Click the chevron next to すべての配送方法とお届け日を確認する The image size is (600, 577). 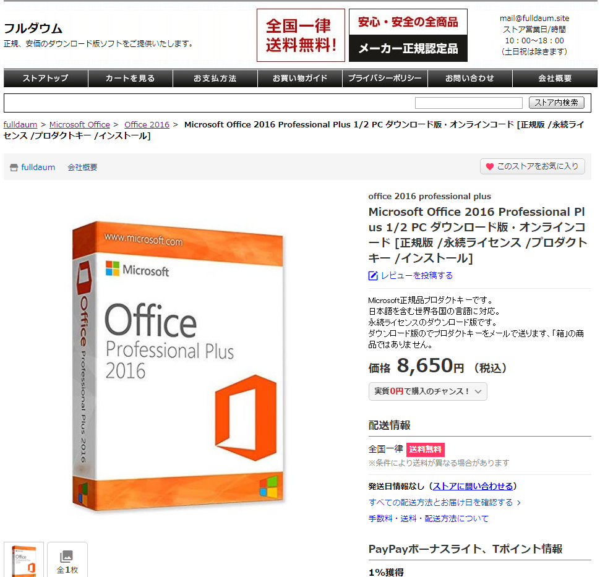pyautogui.click(x=518, y=503)
